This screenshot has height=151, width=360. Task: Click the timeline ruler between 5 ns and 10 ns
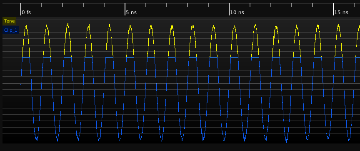point(177,9)
